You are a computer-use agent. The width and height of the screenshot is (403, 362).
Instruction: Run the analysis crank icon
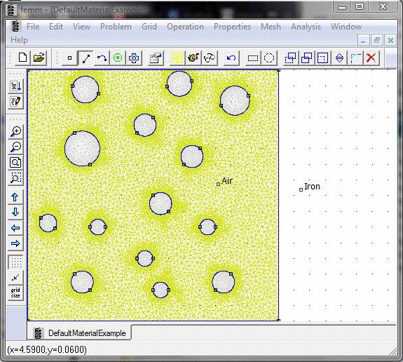point(193,58)
